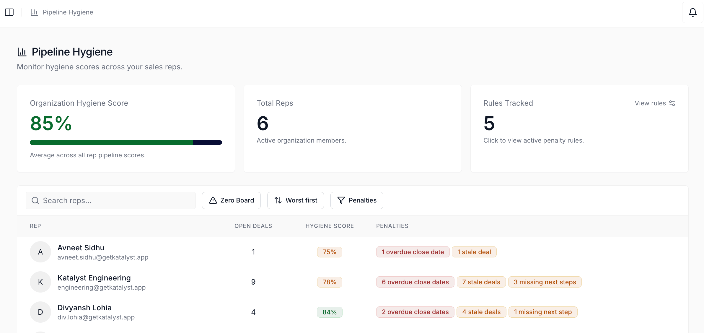
Task: Toggle the Worst first sort order
Action: (x=295, y=200)
